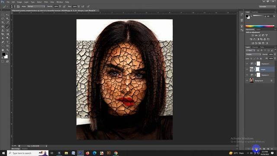Open the workspace switcher dropdown

pos(267,6)
